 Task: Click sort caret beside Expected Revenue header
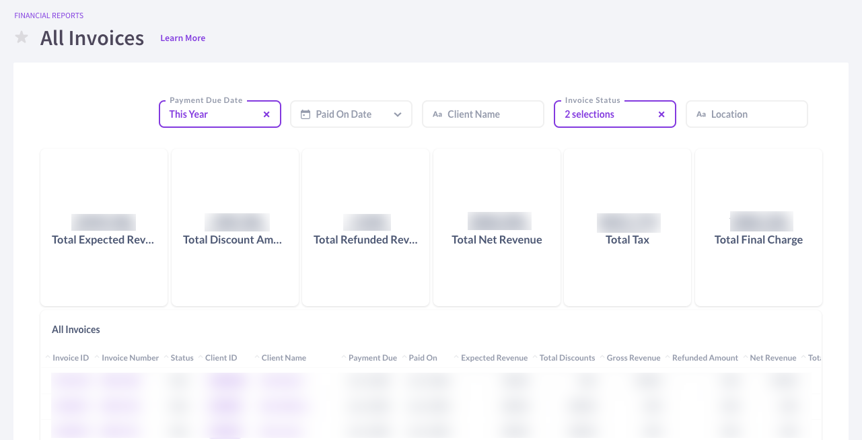point(456,358)
